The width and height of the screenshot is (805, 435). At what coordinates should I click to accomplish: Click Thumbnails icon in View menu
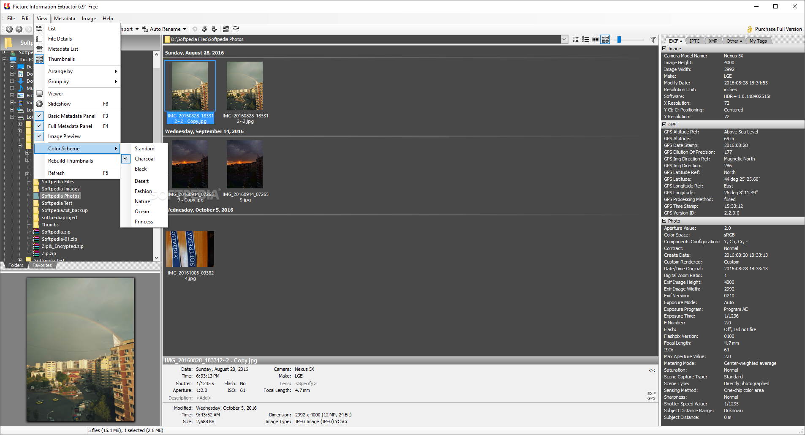point(39,59)
